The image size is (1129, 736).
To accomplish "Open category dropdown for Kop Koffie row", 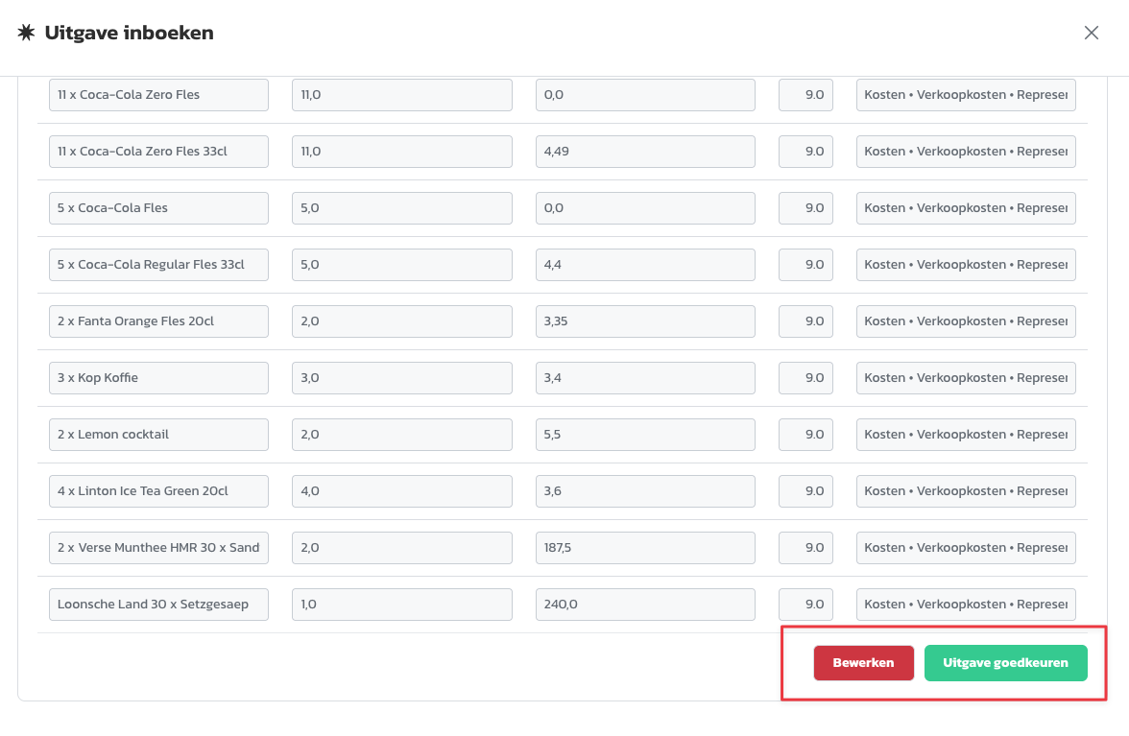I will 965,378.
